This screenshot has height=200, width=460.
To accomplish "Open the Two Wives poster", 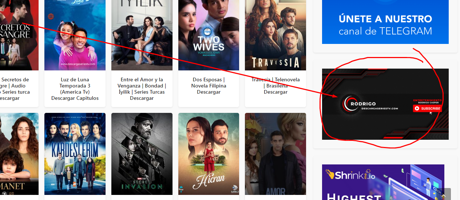I will pyautogui.click(x=209, y=35).
